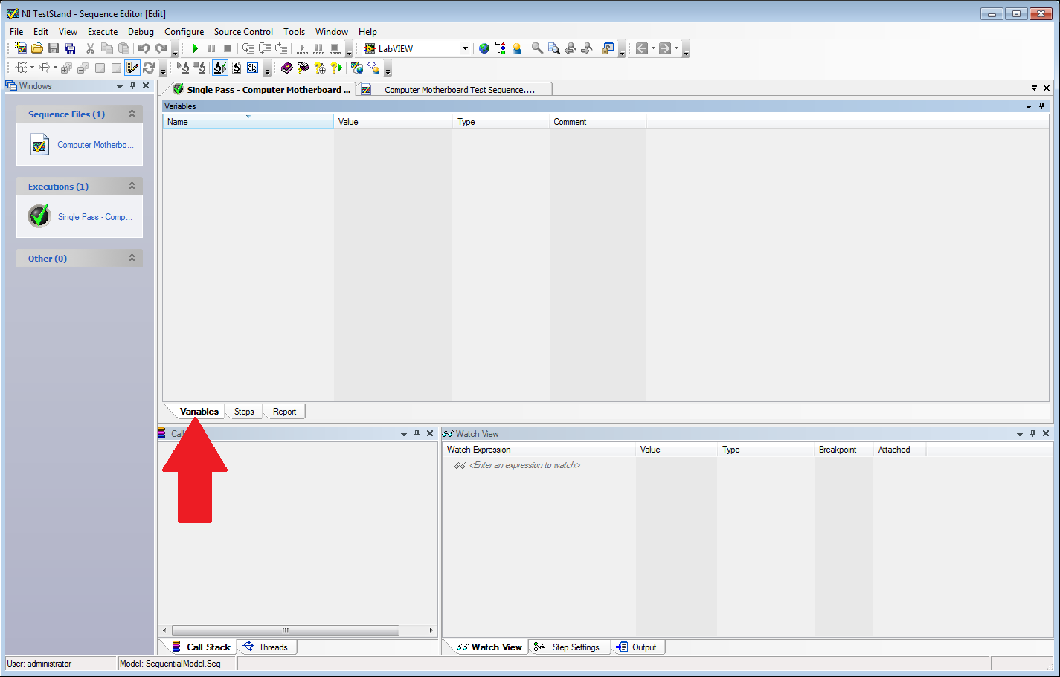Click the Call Stack scroll right arrow

431,630
